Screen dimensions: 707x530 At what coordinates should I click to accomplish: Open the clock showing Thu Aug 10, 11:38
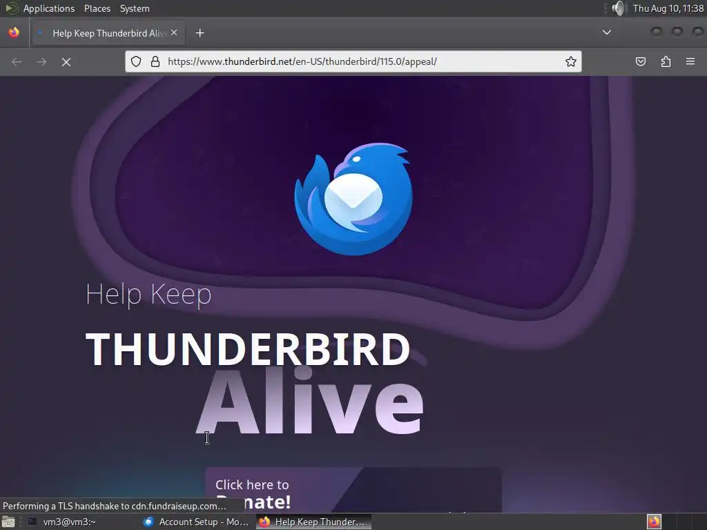pos(668,8)
